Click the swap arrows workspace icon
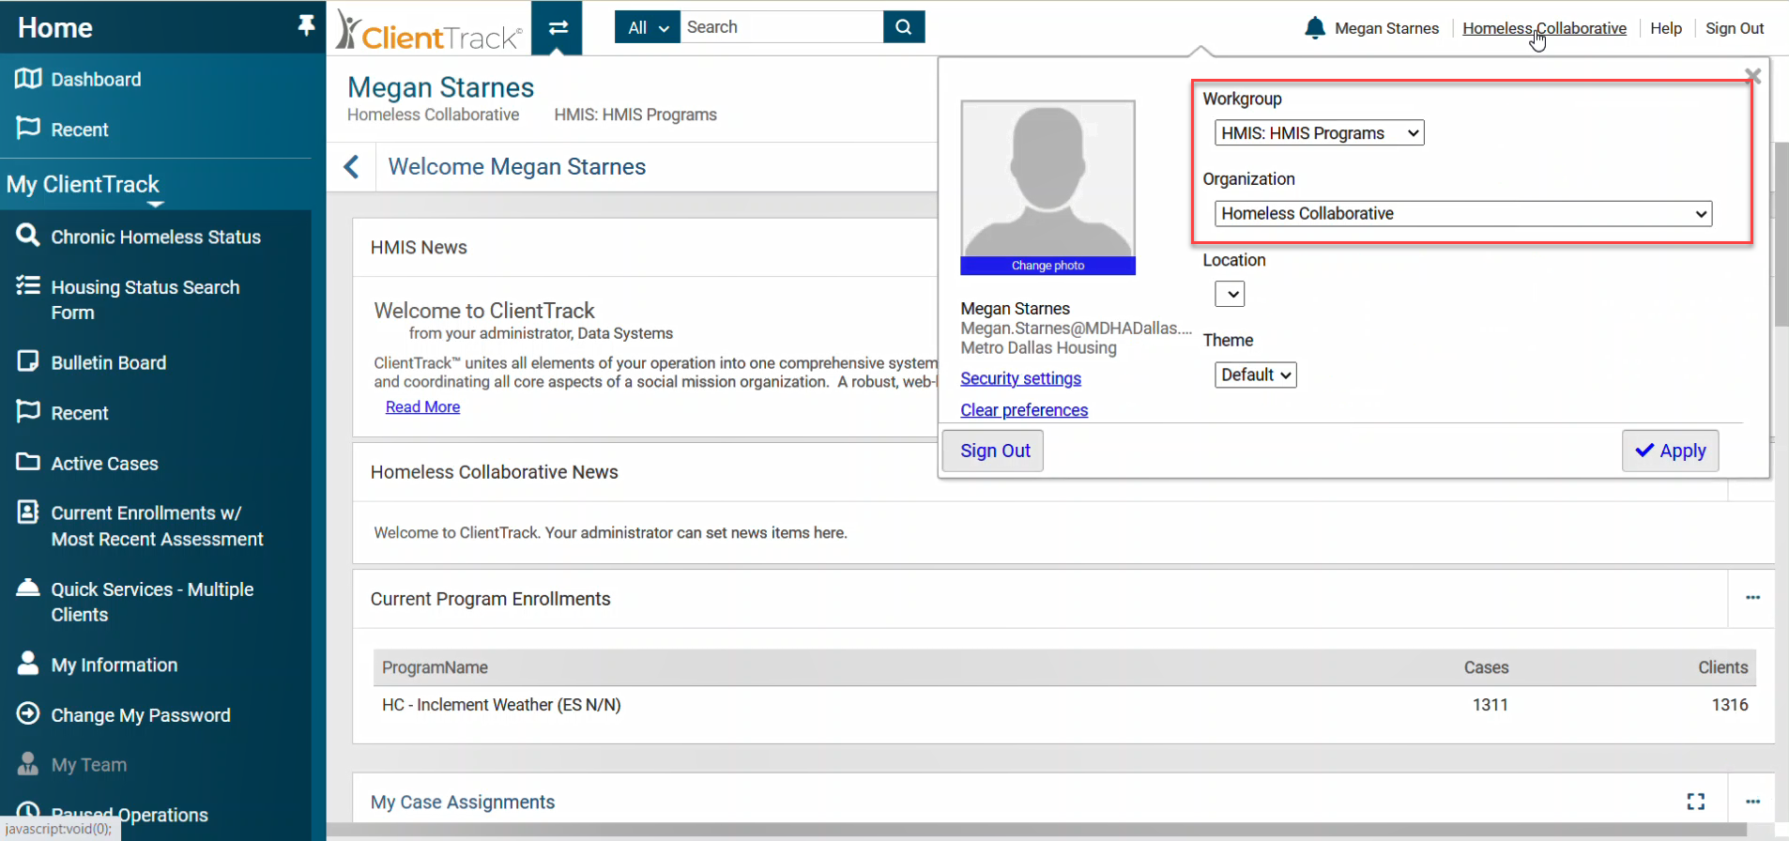1789x841 pixels. [558, 27]
